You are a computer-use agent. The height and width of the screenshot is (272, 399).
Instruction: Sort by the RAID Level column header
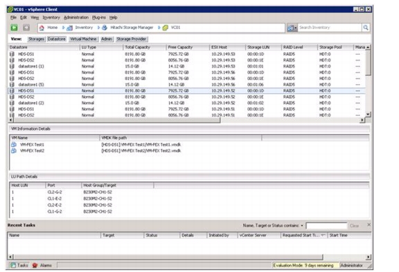[299, 47]
